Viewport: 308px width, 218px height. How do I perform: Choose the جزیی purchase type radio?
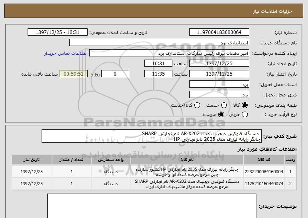point(244,114)
